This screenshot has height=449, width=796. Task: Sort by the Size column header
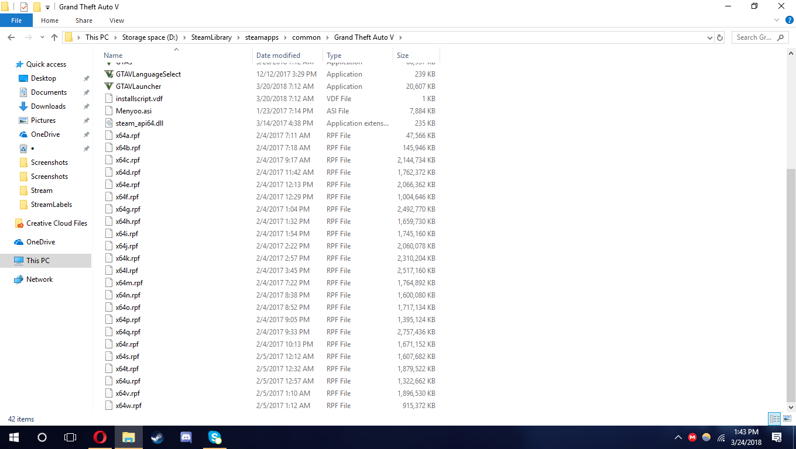[416, 56]
